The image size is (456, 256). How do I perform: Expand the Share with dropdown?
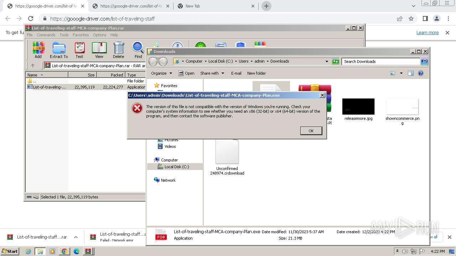point(212,73)
